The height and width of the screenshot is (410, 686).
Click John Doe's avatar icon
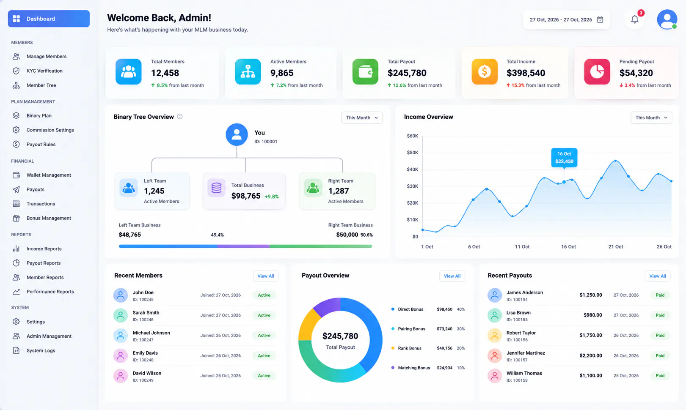tap(121, 295)
